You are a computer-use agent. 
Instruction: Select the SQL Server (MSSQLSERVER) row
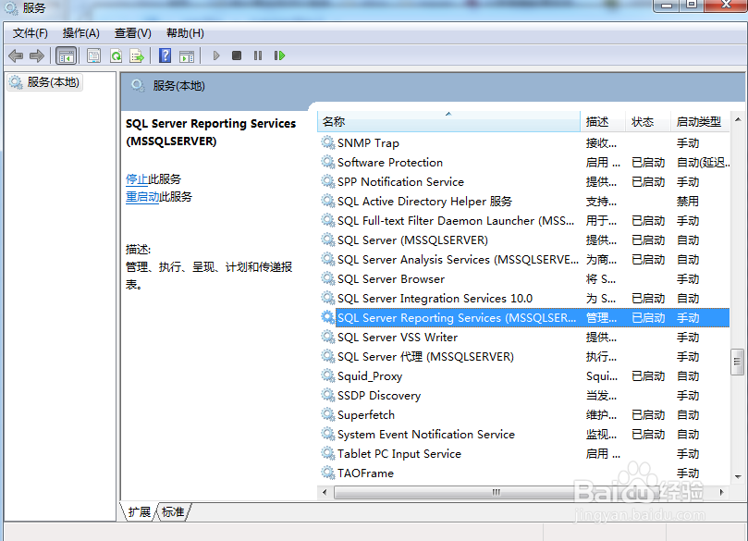click(524, 240)
